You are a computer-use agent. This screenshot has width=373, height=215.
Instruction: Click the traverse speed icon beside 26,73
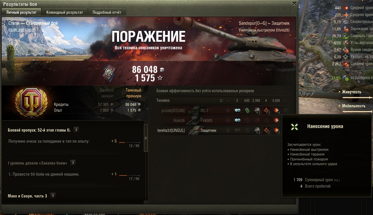click(346, 36)
